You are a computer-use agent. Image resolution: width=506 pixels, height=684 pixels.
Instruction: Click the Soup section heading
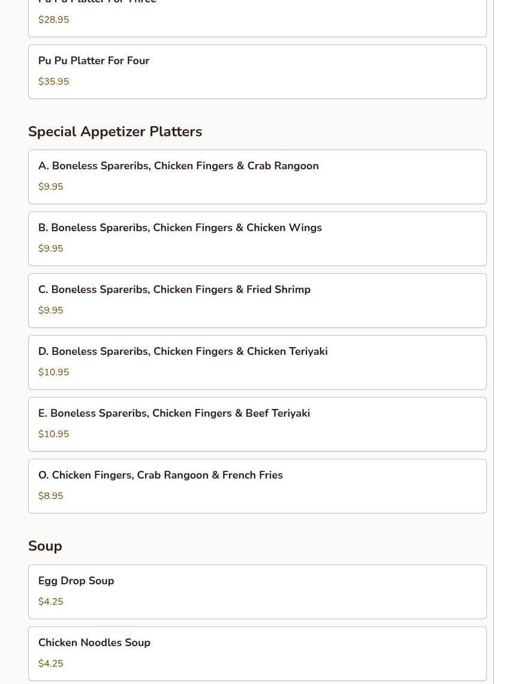coord(45,546)
